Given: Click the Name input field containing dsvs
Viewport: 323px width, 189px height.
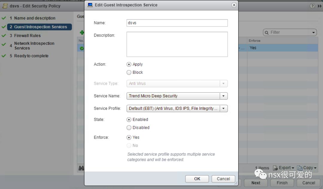Looking at the screenshot, I should click(177, 23).
